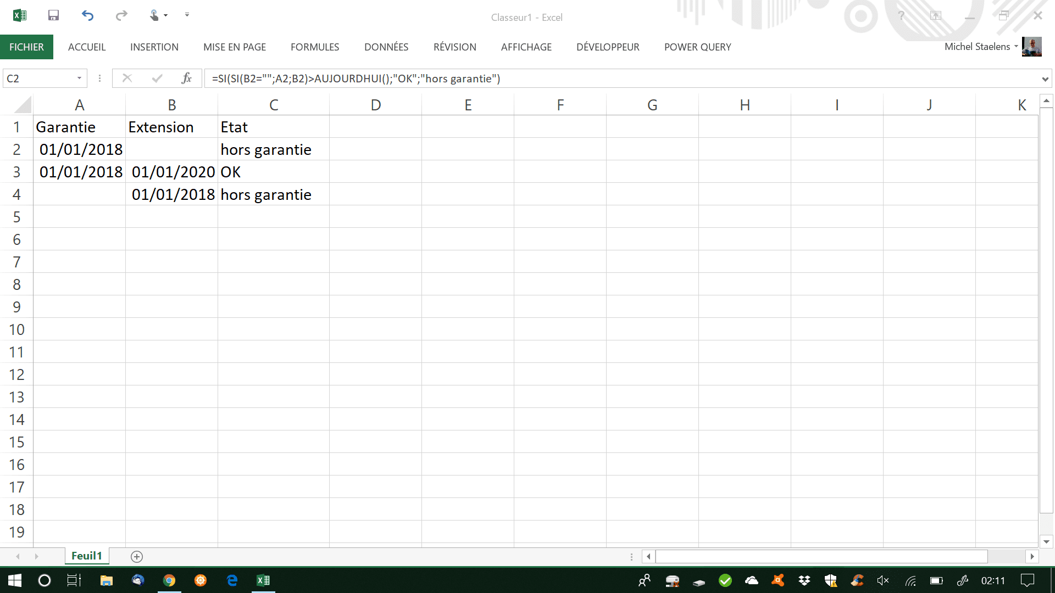Expand the formula bar chevron
This screenshot has height=593, width=1055.
click(x=1045, y=79)
